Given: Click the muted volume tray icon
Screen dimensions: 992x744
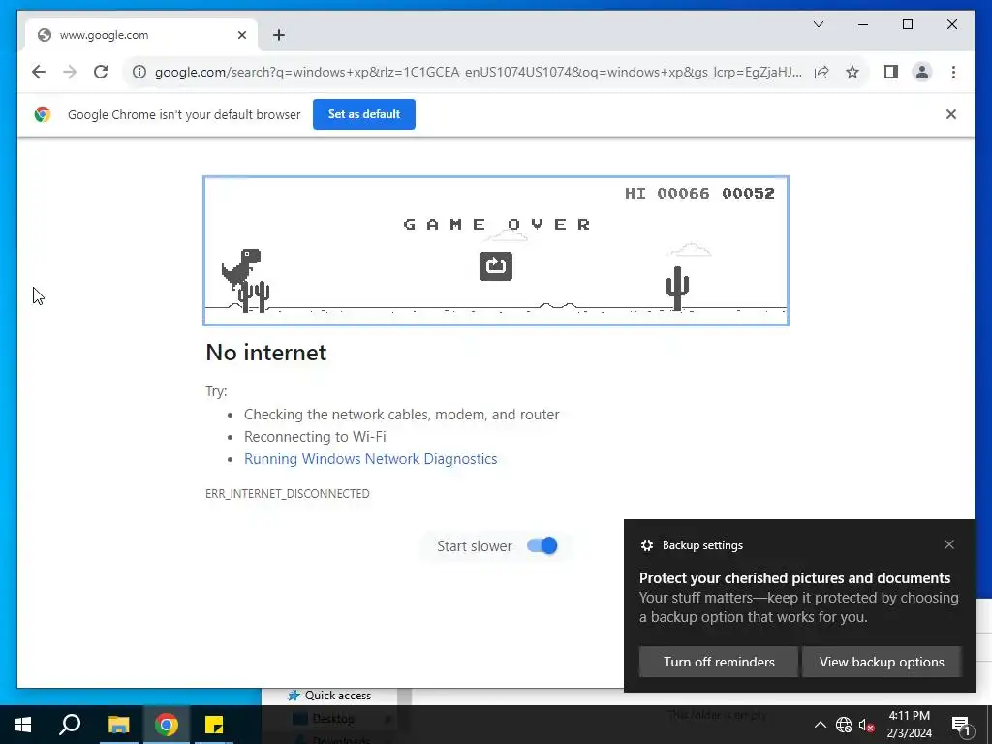Looking at the screenshot, I should pos(867,725).
